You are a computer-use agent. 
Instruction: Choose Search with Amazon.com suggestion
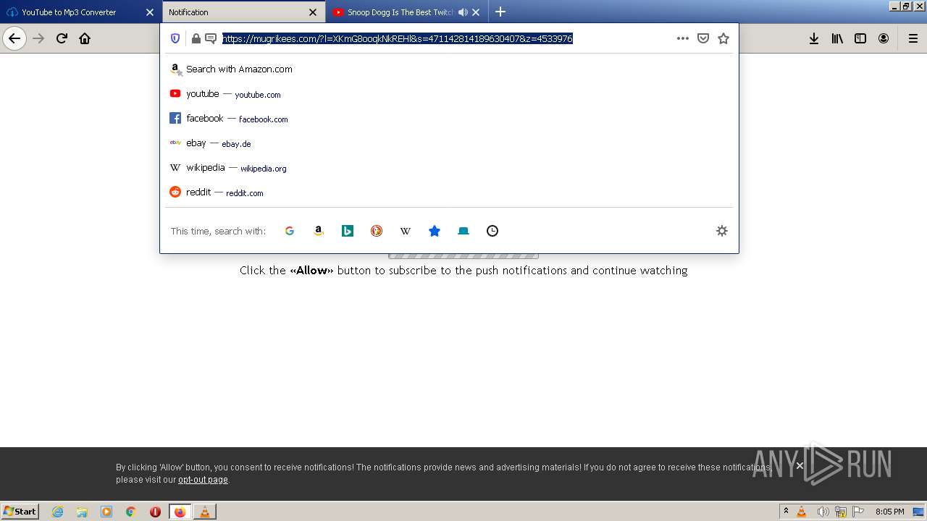tap(449, 69)
